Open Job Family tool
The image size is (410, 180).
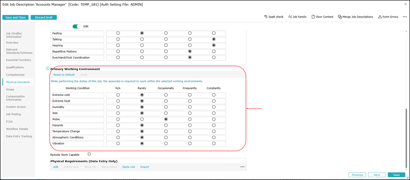(297, 17)
